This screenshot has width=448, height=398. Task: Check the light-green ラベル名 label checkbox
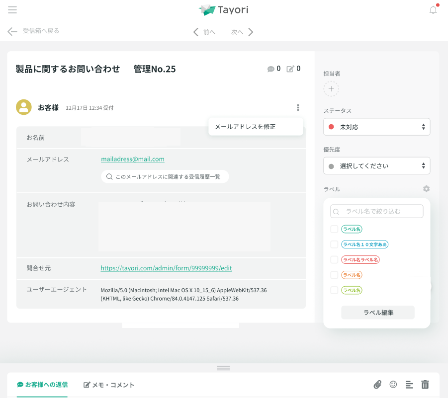click(334, 290)
